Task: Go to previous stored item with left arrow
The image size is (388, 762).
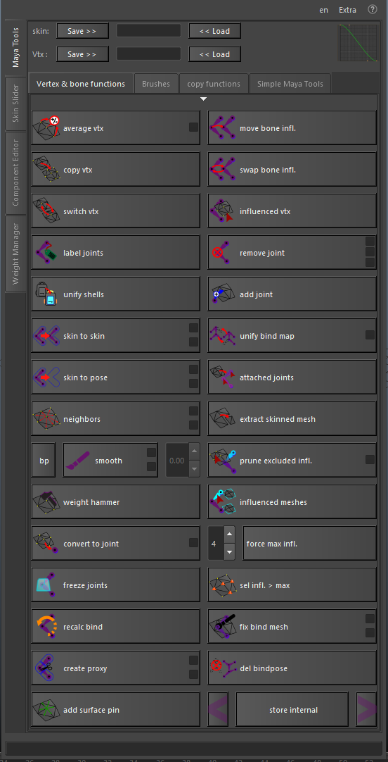Action: [x=219, y=709]
